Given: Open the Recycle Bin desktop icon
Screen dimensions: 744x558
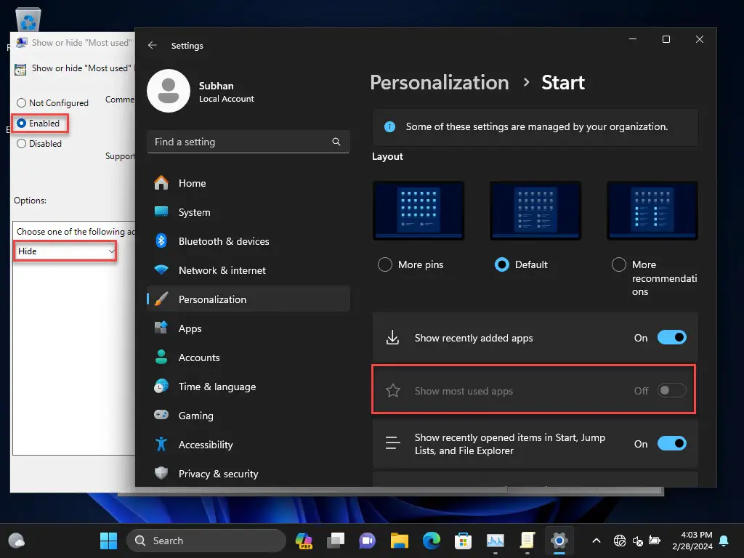Looking at the screenshot, I should pos(28,20).
